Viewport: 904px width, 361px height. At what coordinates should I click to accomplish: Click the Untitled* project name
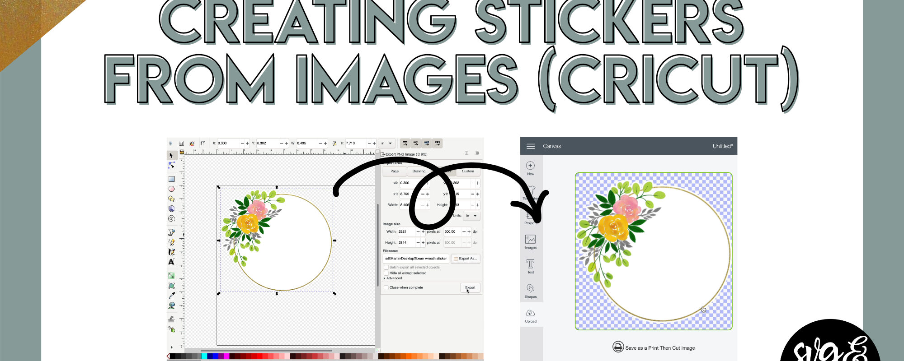pos(723,146)
